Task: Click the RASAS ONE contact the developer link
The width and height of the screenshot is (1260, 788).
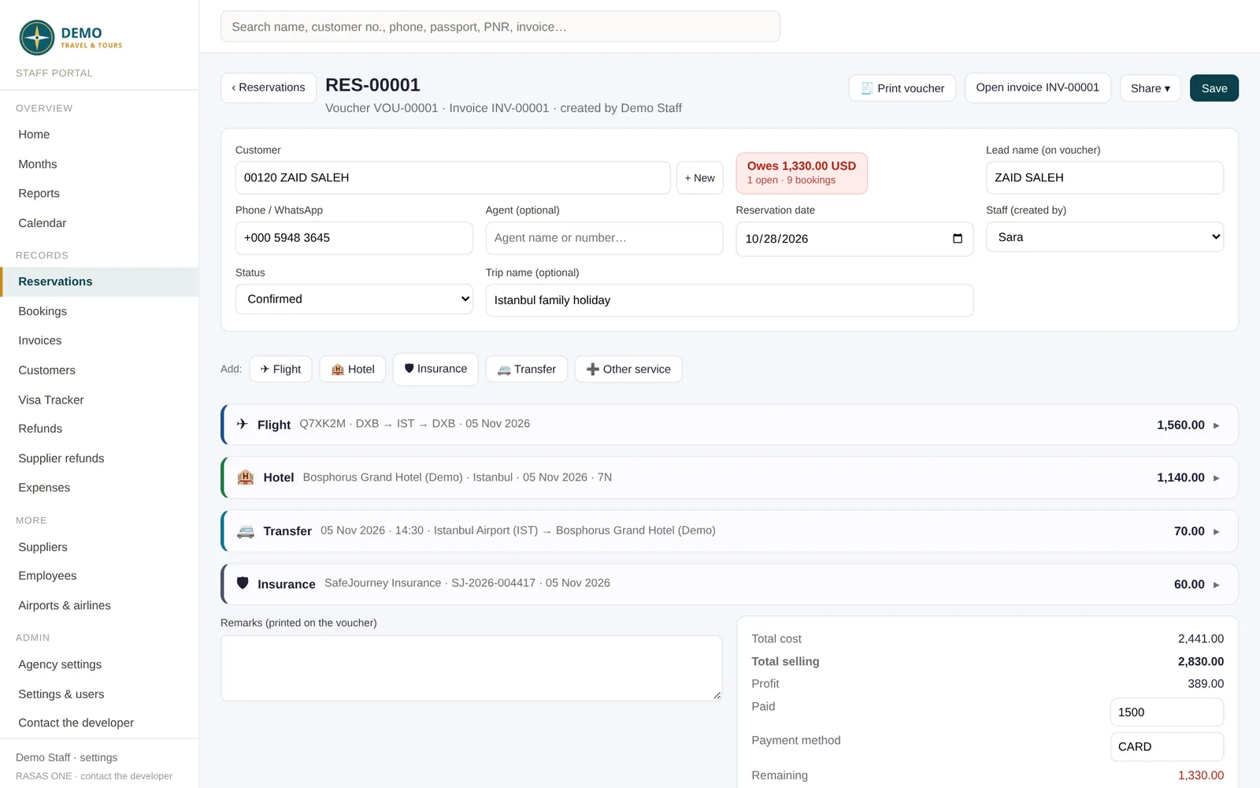Action: coord(94,776)
